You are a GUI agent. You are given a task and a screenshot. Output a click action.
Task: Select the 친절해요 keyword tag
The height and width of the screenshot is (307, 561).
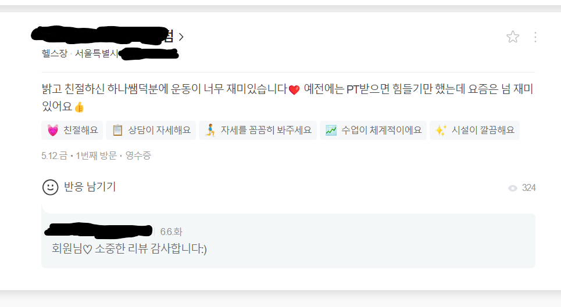72,131
